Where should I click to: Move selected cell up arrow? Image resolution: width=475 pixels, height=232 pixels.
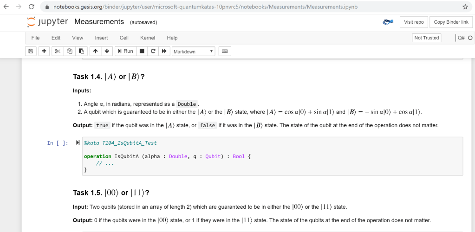click(95, 51)
